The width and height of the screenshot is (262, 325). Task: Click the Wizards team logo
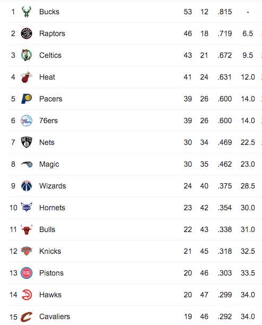click(x=27, y=186)
